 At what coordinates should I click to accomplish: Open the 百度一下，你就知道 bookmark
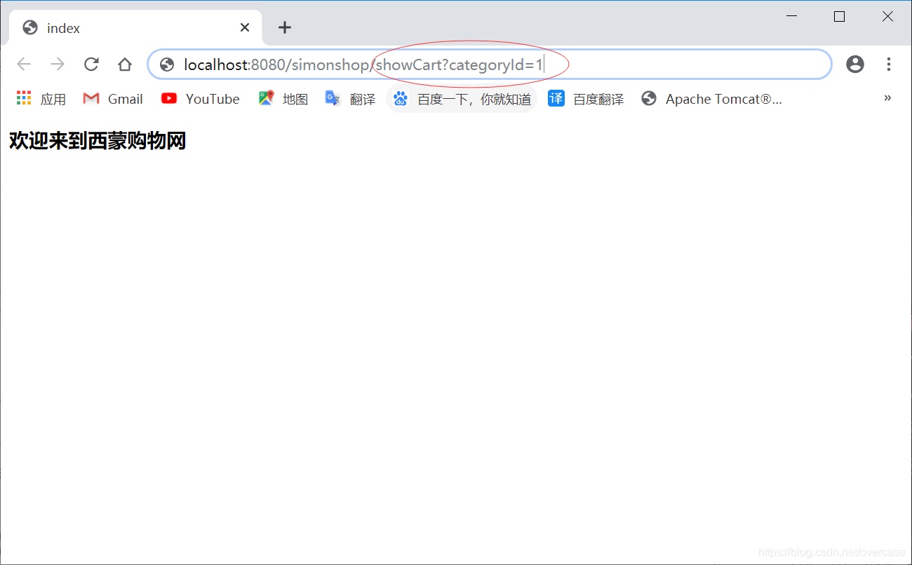point(462,99)
